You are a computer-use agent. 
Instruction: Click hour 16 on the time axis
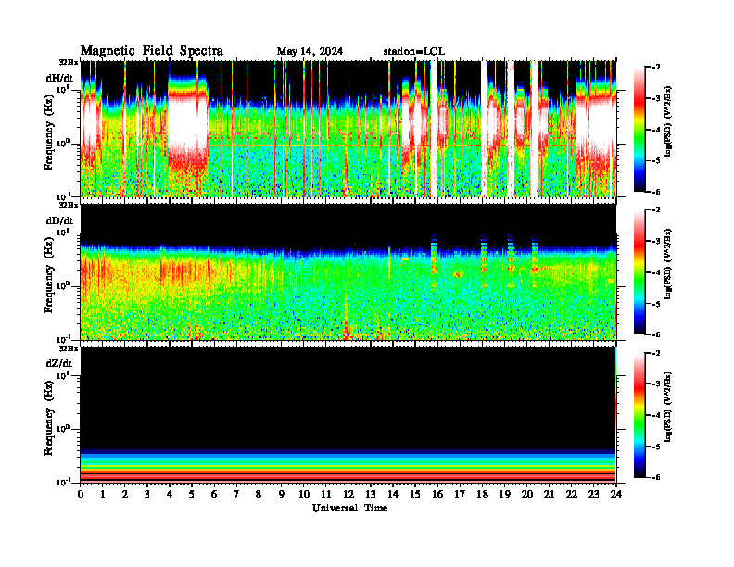point(437,494)
